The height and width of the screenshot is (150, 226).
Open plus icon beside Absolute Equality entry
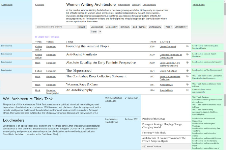pos(187,62)
